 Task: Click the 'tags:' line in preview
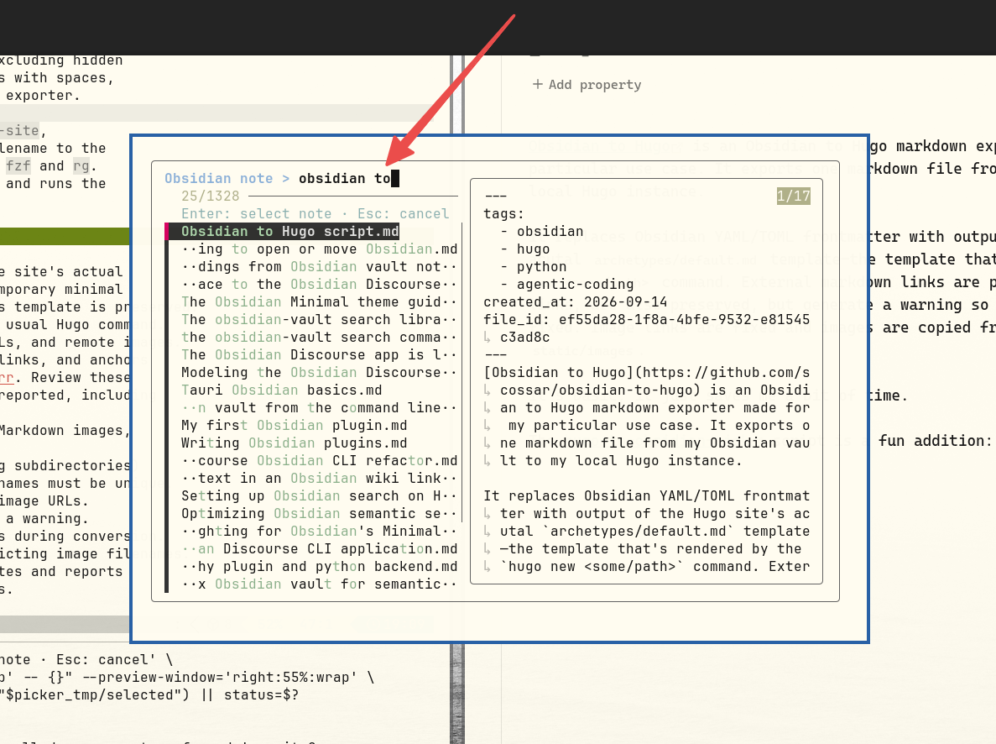tap(503, 213)
